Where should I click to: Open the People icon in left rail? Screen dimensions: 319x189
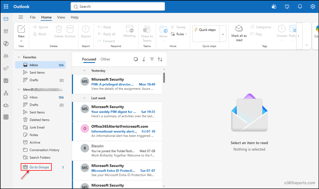coord(6,56)
